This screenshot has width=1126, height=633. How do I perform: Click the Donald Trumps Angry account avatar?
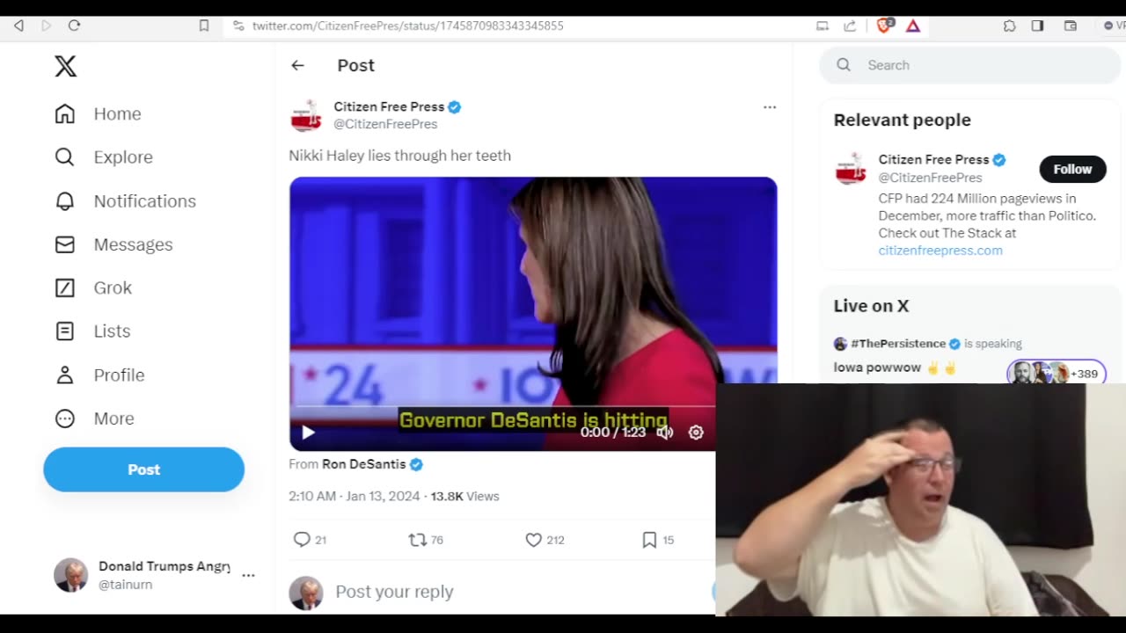[70, 575]
